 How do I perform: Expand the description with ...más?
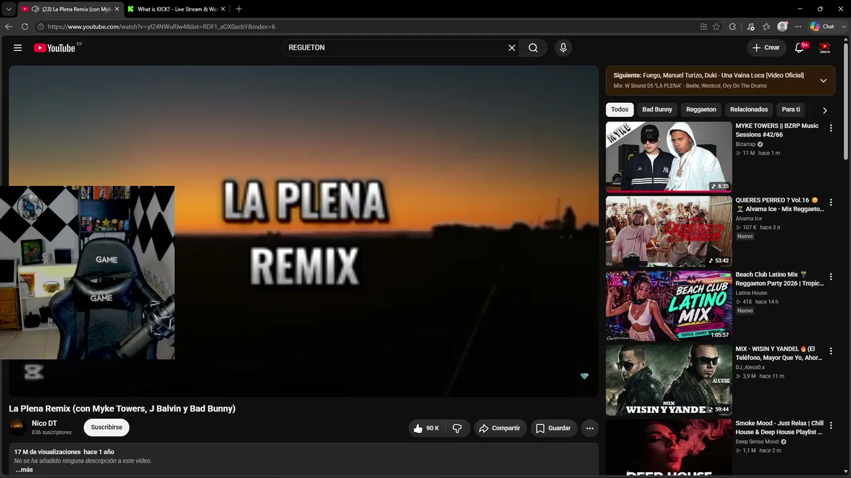[x=24, y=470]
